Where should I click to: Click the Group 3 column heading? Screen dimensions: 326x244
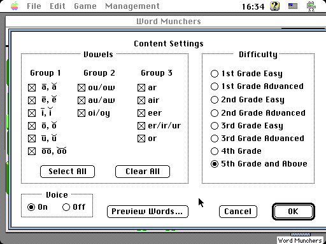(x=157, y=73)
